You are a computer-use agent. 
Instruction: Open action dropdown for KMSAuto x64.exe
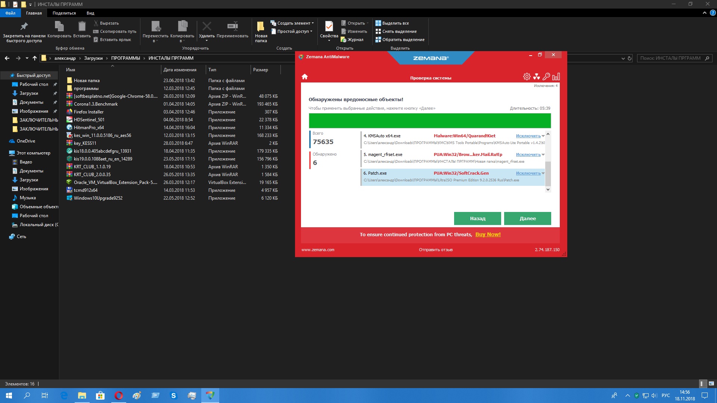pyautogui.click(x=543, y=136)
